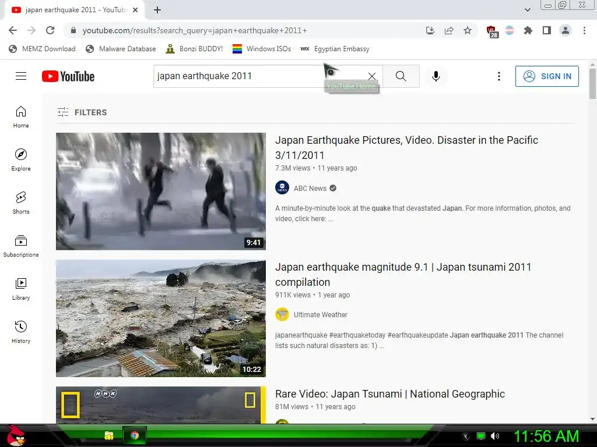Click the share page icon in address bar
This screenshot has height=447, width=597.
pyautogui.click(x=449, y=30)
